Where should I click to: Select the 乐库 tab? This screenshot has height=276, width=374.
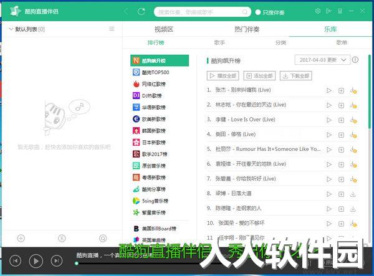[330, 29]
